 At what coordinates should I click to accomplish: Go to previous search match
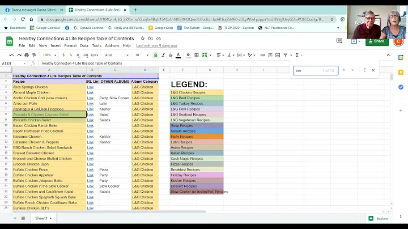[344, 70]
